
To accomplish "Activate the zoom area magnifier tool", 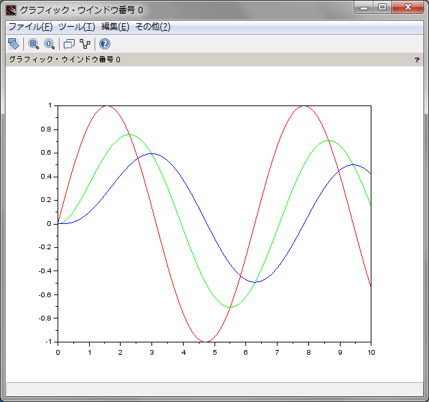I will pyautogui.click(x=34, y=44).
